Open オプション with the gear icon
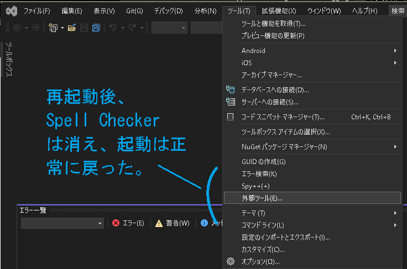The width and height of the screenshot is (407, 269). [x=260, y=261]
